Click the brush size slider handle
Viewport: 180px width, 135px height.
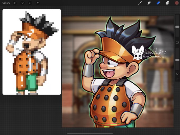click(177, 27)
